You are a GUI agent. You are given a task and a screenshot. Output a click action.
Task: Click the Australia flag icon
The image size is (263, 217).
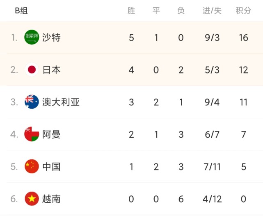[x=32, y=102]
